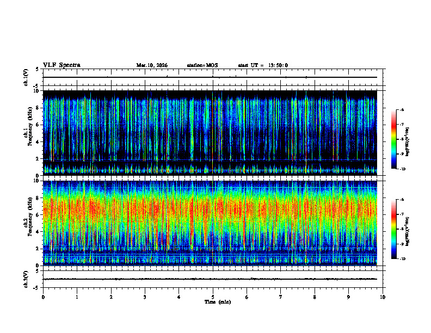Click the "-10" label on ch.1 color bar
The width and height of the screenshot is (431, 333).
[403, 169]
